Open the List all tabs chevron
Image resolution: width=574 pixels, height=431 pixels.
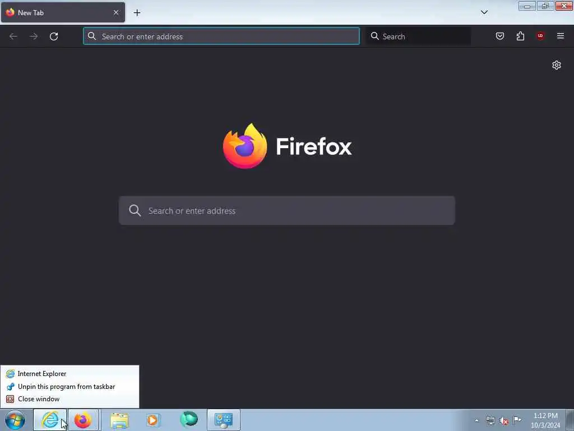coord(484,12)
